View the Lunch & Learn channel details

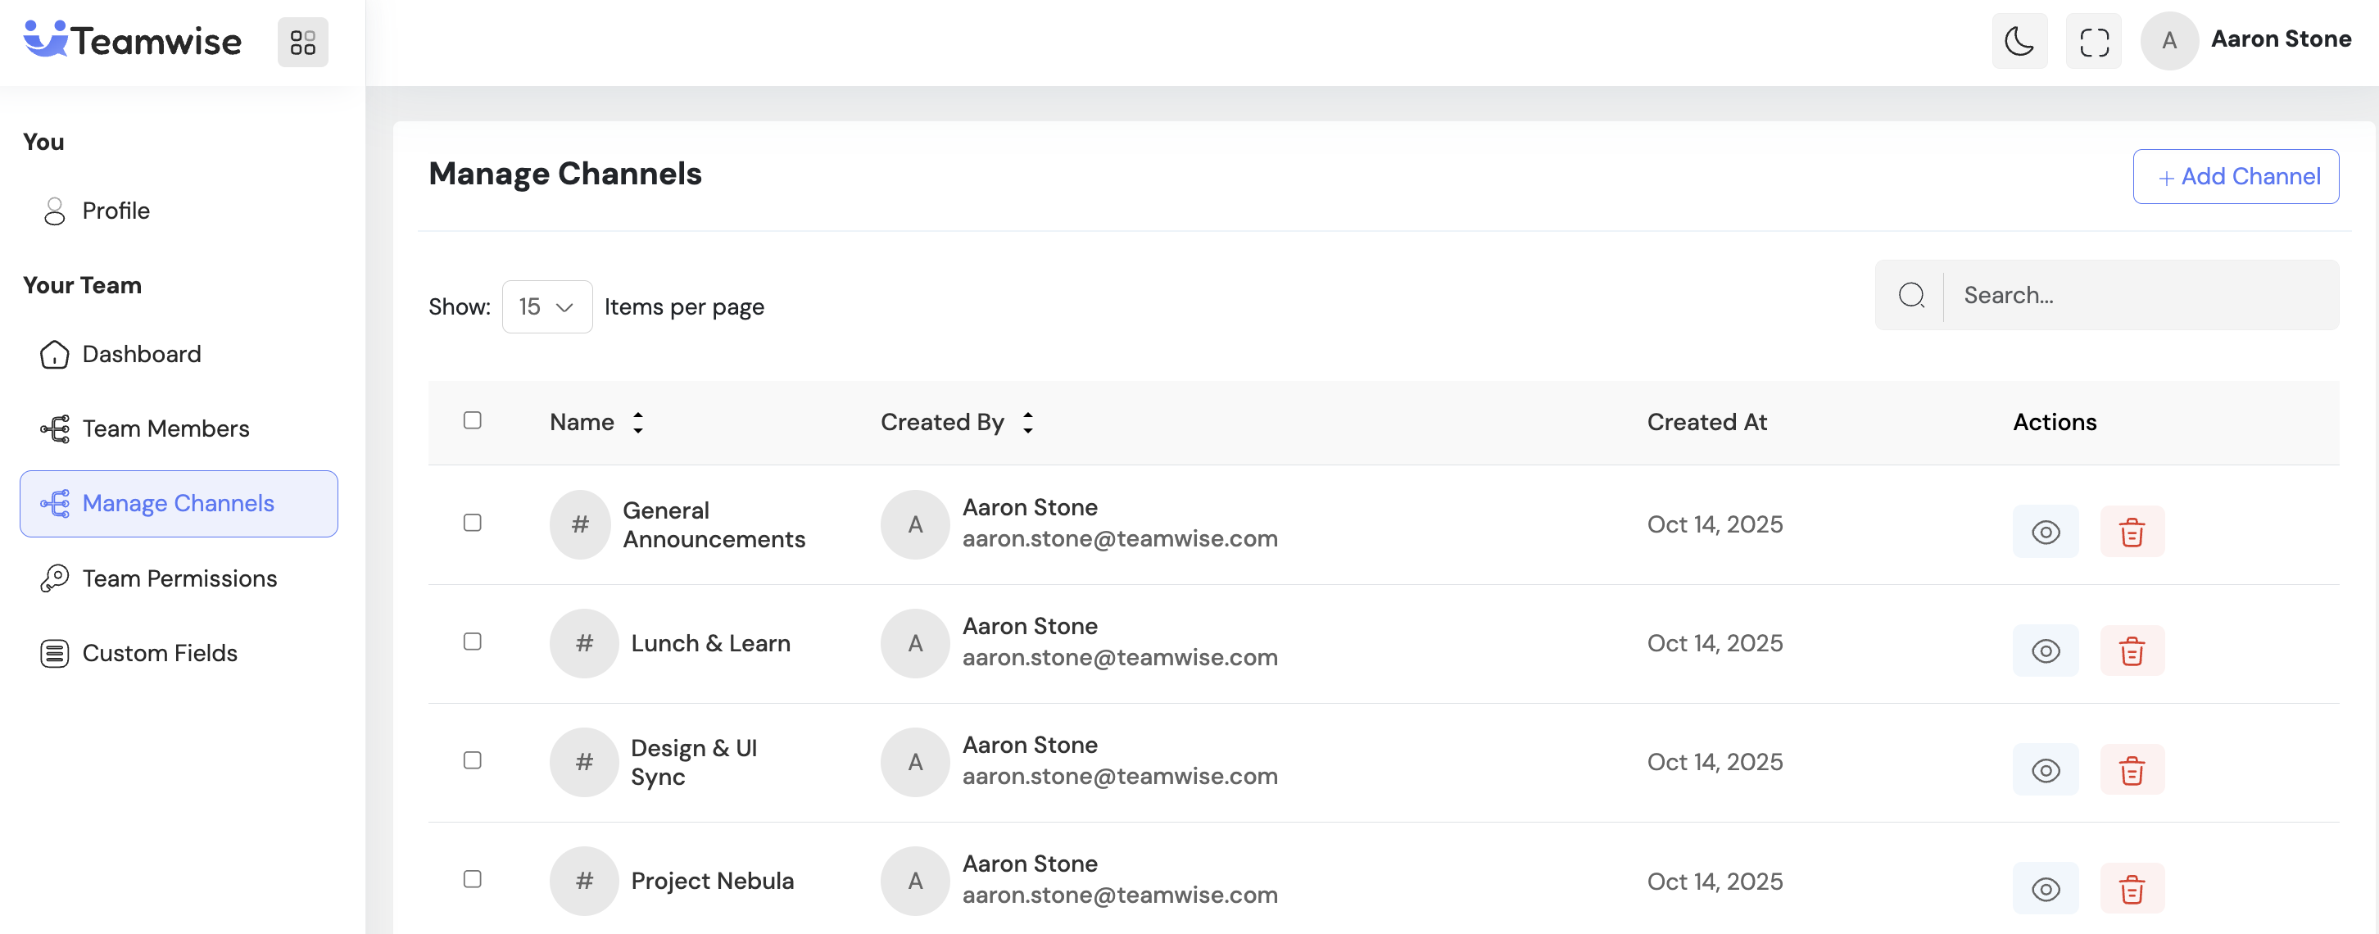coord(2046,651)
